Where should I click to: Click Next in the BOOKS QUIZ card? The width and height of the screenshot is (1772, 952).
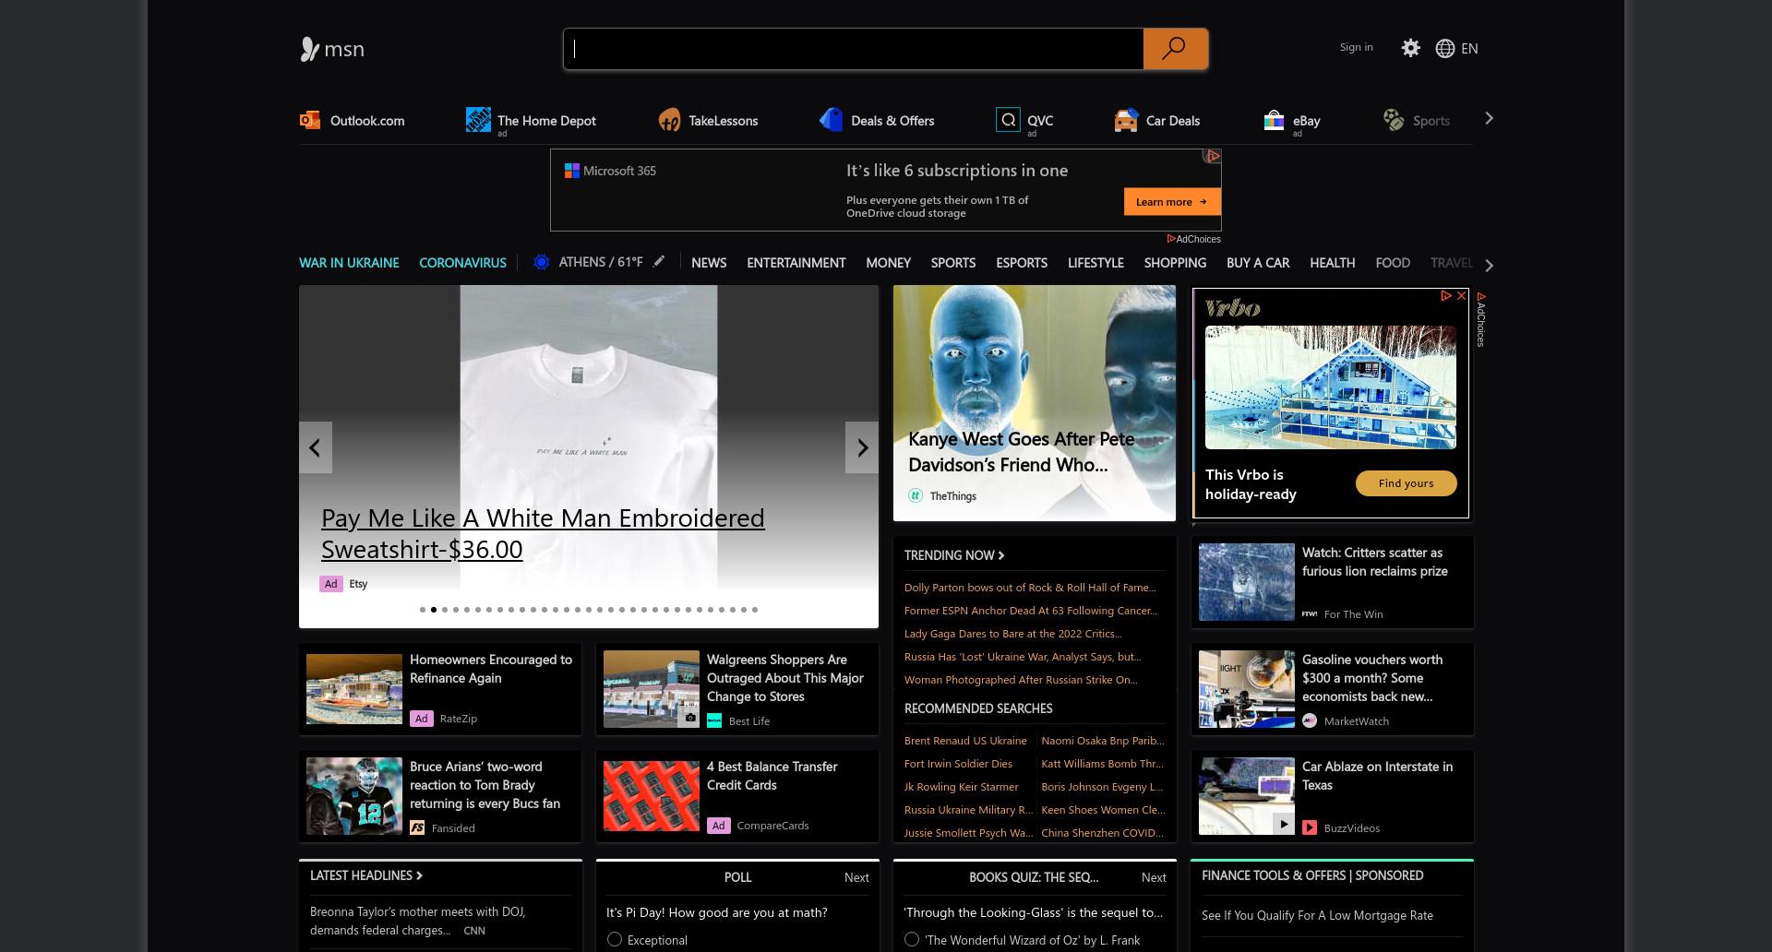[1154, 877]
